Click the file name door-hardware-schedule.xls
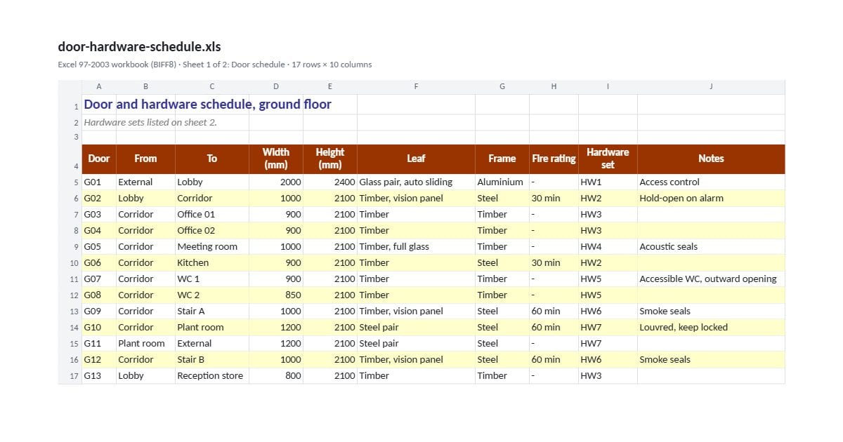The width and height of the screenshot is (843, 442). (139, 47)
